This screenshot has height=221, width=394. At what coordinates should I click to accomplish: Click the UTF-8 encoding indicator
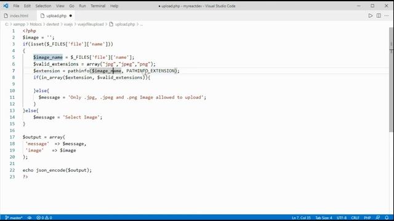(x=342, y=218)
